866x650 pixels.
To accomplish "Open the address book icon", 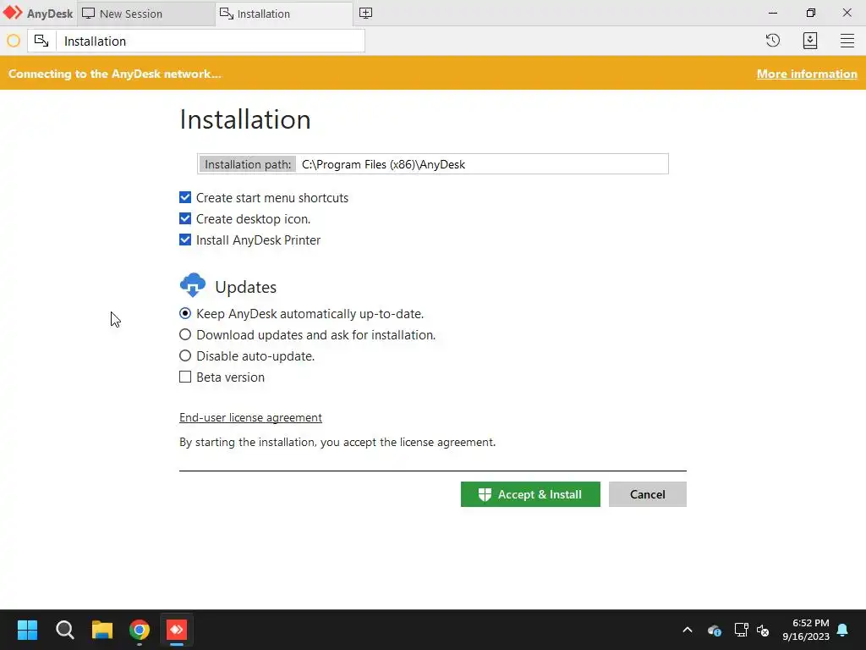I will [810, 41].
